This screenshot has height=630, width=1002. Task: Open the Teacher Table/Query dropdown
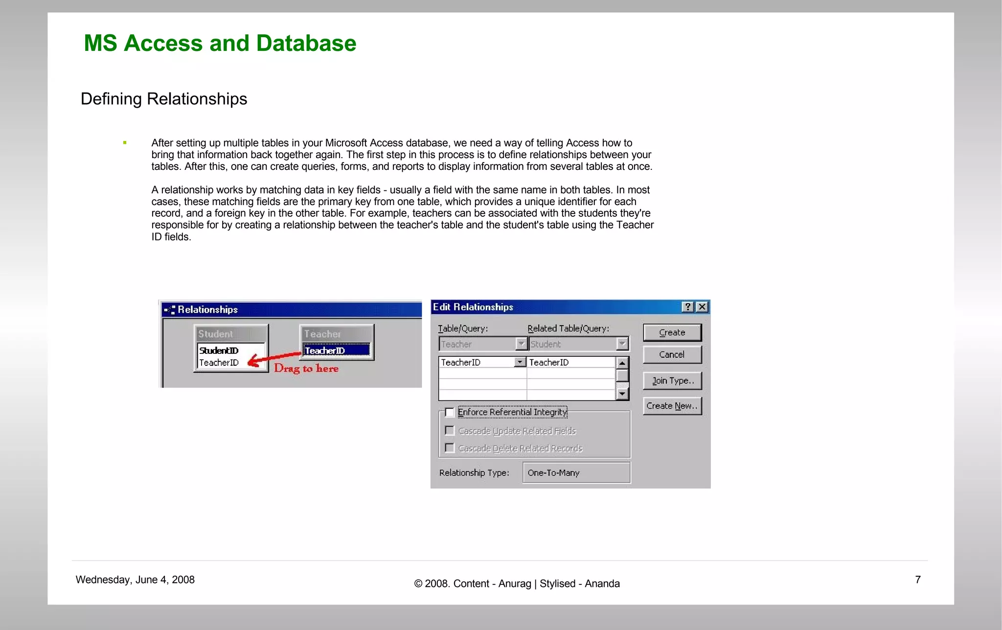[521, 344]
